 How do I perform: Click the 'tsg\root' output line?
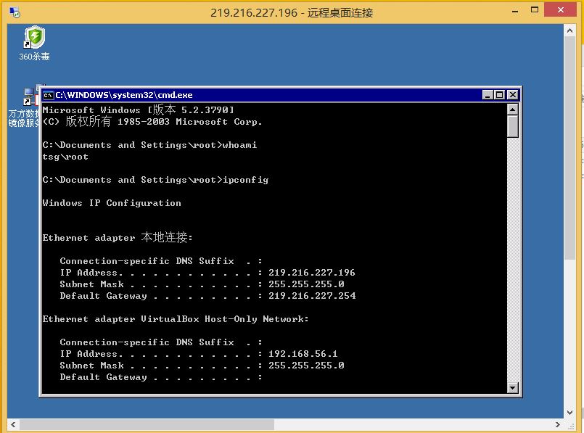tap(65, 157)
